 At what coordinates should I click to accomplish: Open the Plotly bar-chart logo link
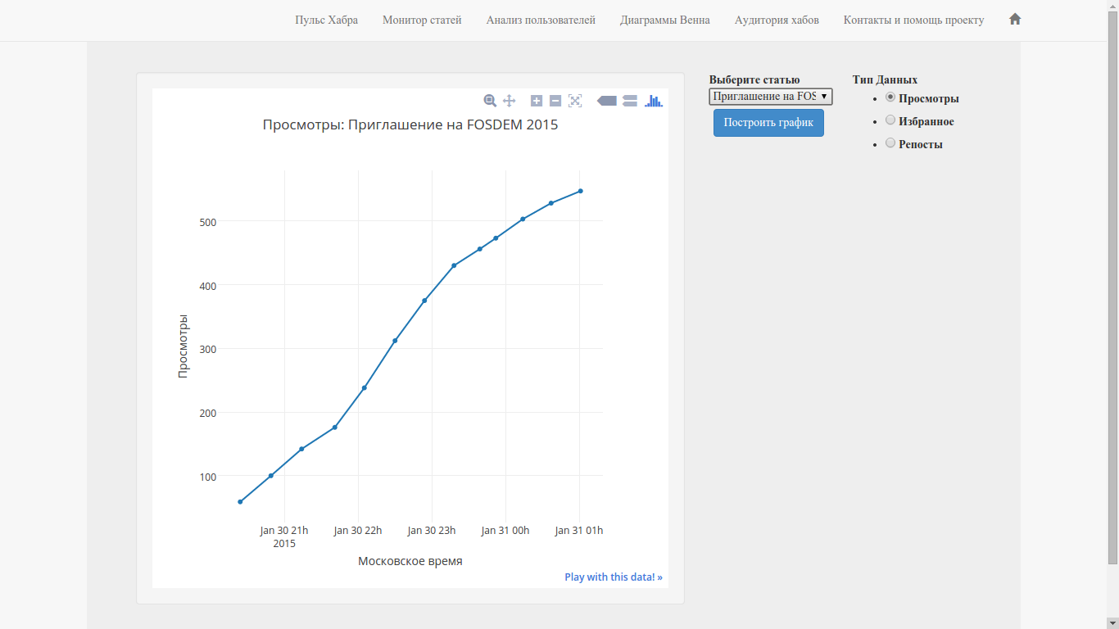(x=654, y=101)
